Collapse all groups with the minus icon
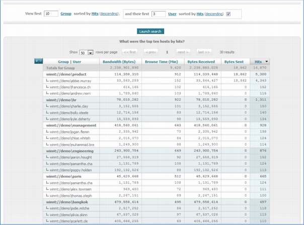The height and width of the screenshot is (225, 304). [41, 61]
